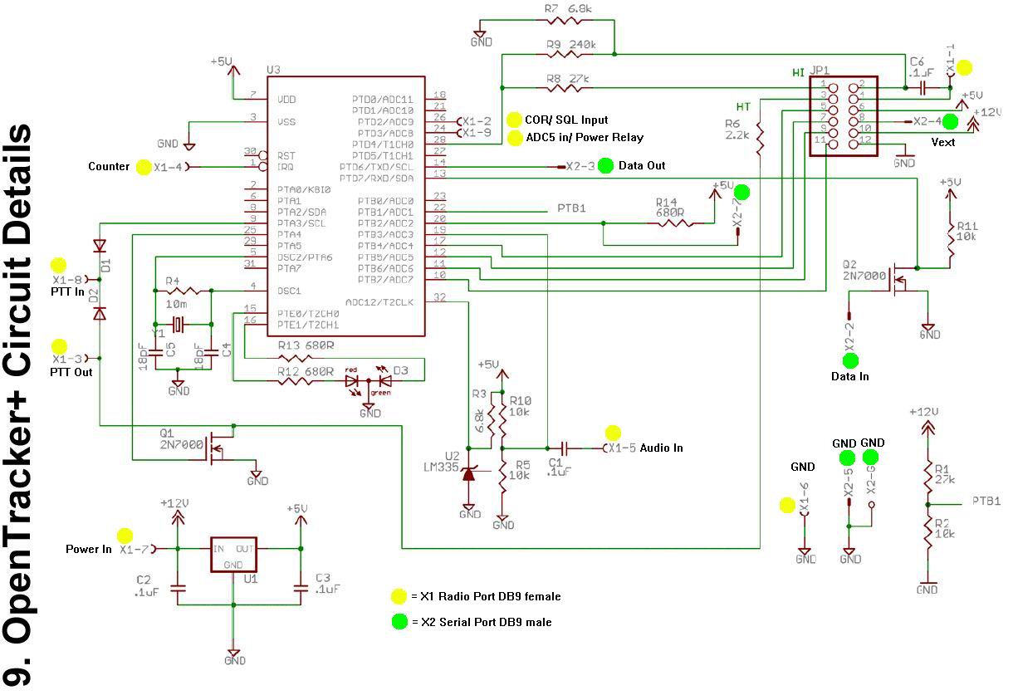The image size is (1013, 700).
Task: Click the X1-2 connector pin label
Action: tap(477, 120)
